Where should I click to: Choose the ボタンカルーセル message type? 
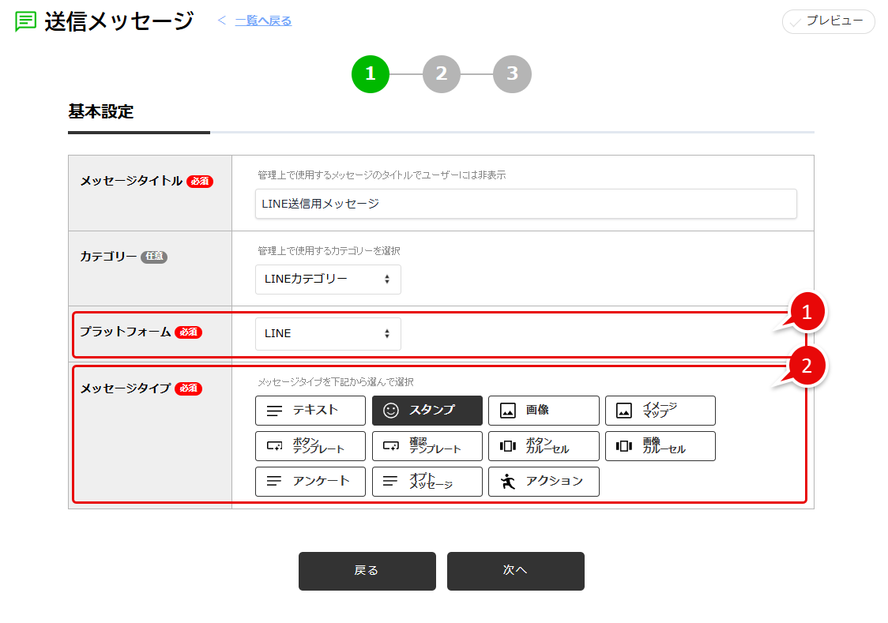point(544,446)
